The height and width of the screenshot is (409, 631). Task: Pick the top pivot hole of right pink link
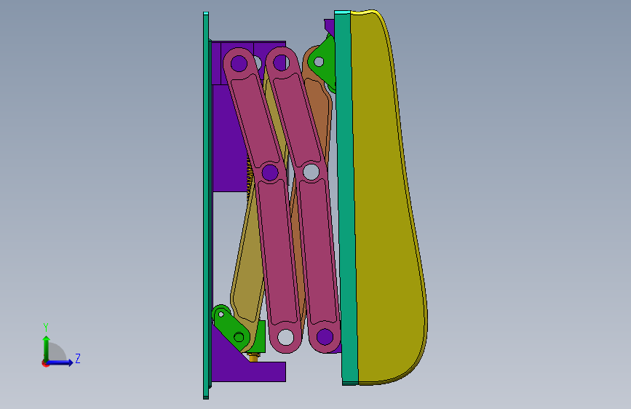coord(281,63)
